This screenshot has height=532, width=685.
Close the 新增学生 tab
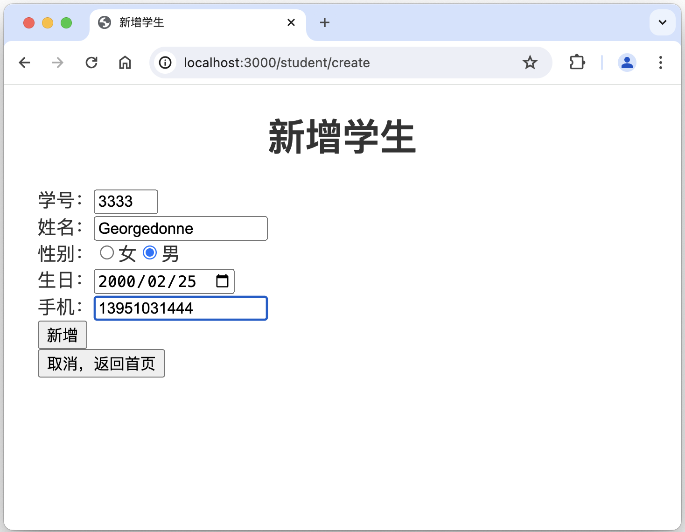291,22
